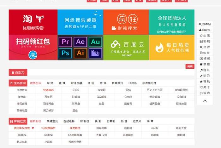Switch to the BT影视 tab
Viewport: 221px width, 148px height.
coord(85,121)
